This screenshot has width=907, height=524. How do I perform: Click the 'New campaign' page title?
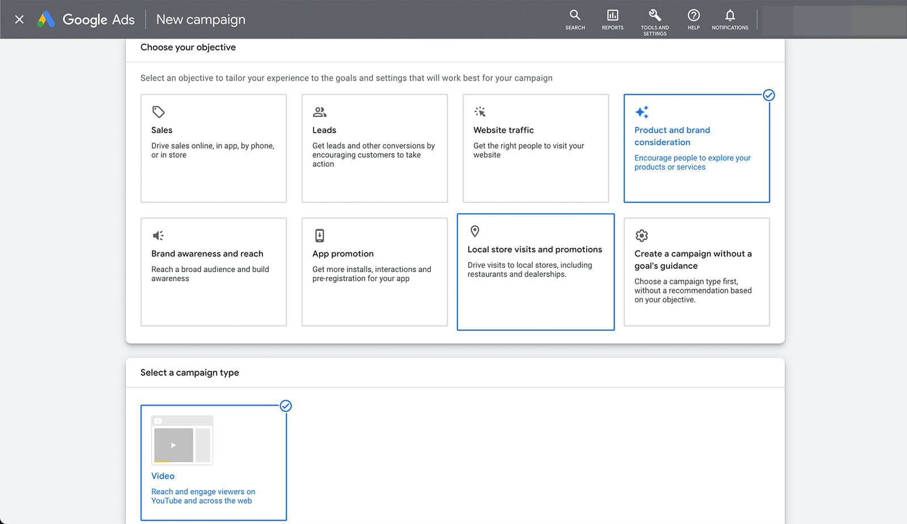pos(201,19)
